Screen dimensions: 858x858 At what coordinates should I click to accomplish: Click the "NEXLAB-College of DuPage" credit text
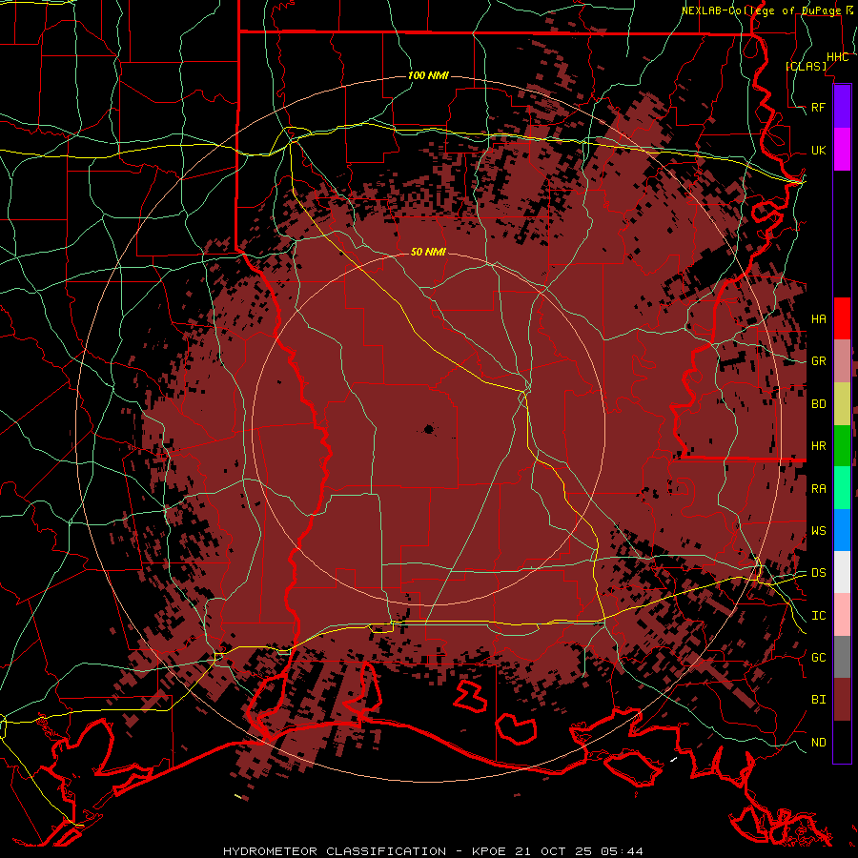tap(761, 10)
